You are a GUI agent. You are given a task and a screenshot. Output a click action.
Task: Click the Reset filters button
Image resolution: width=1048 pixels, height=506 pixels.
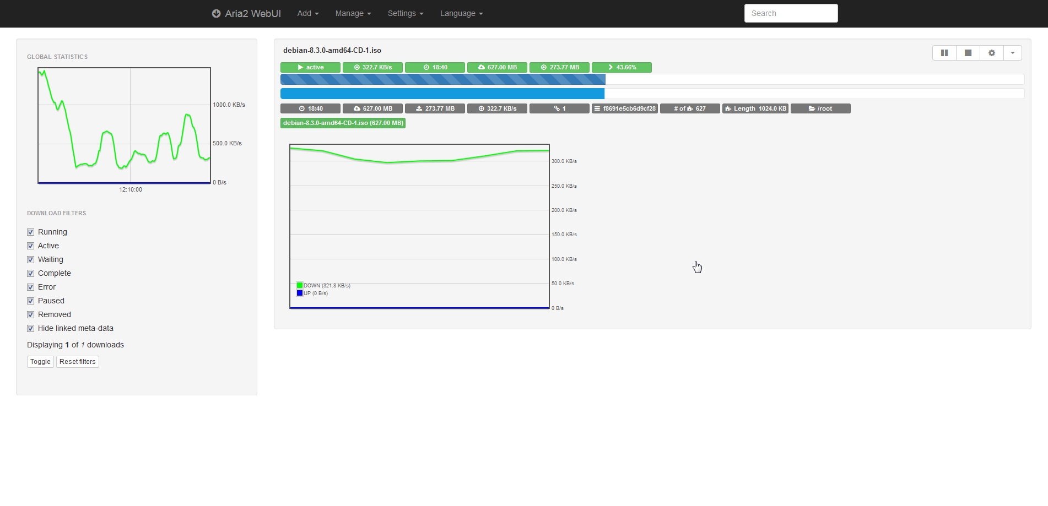pos(78,362)
